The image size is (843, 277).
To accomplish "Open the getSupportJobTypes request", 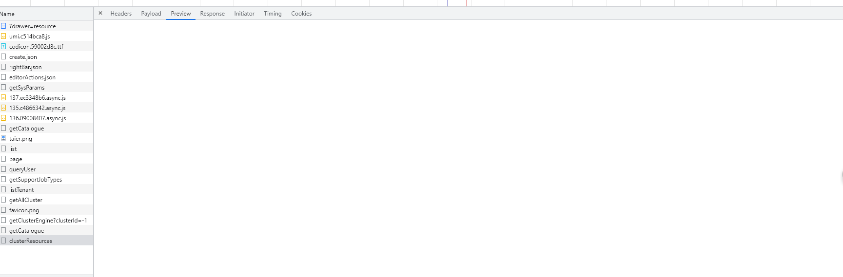I will (47, 180).
